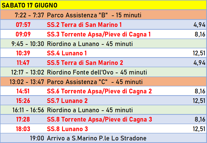
Task: Select the 14:51 start time cell
Action: [23, 91]
